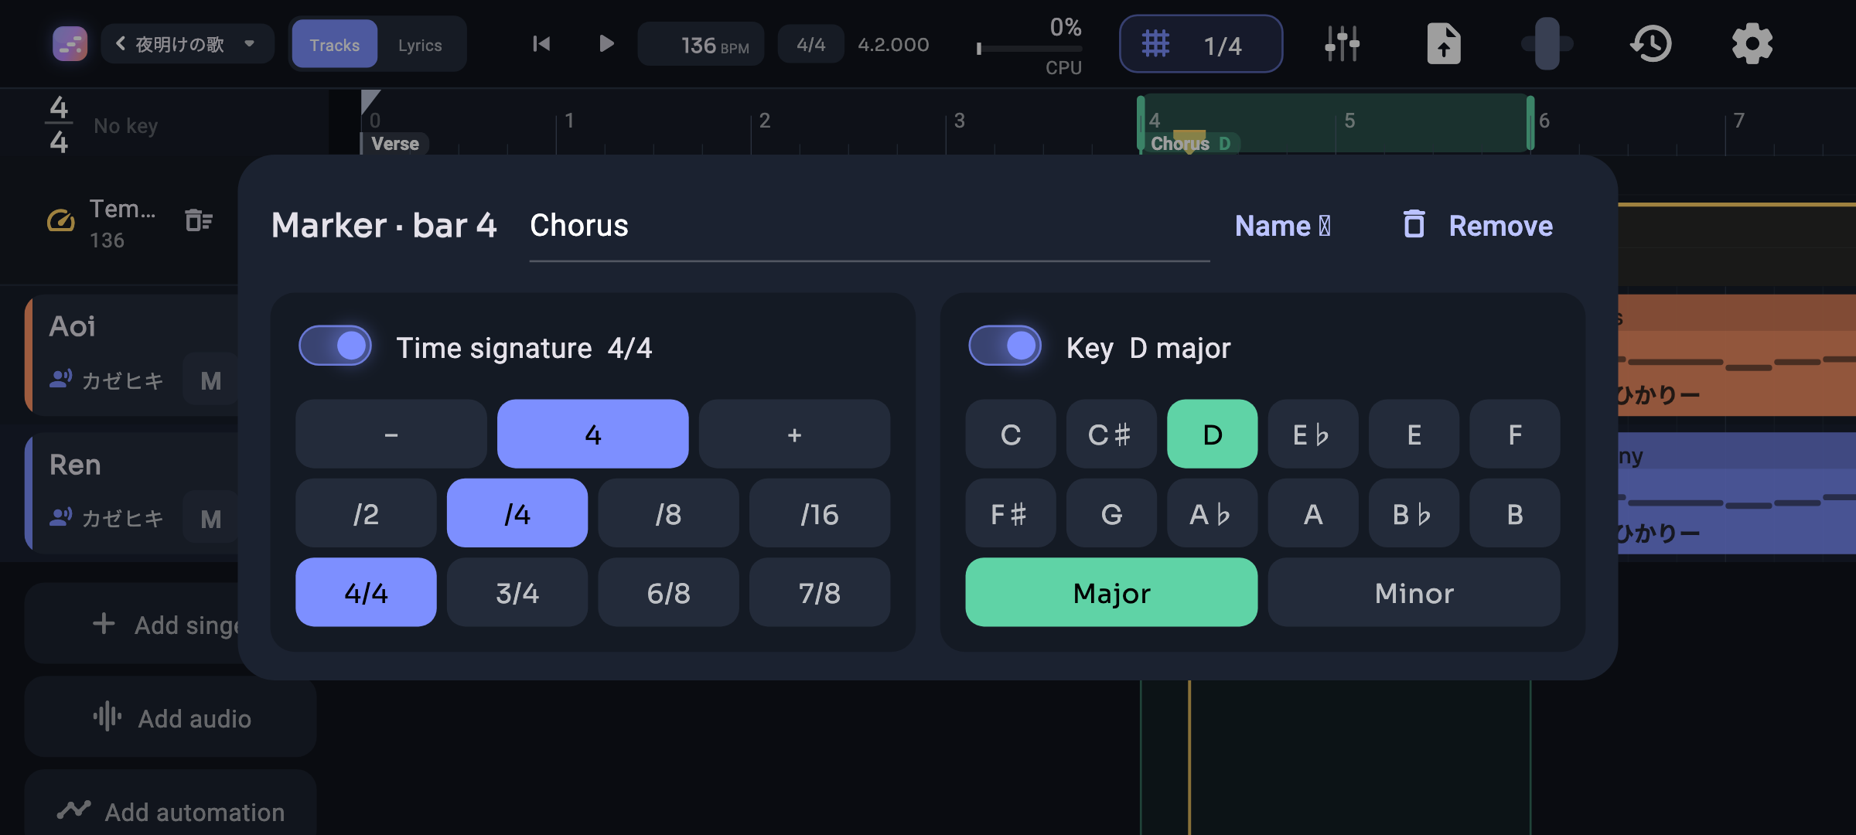Click the Remove marker trash icon

[1414, 225]
